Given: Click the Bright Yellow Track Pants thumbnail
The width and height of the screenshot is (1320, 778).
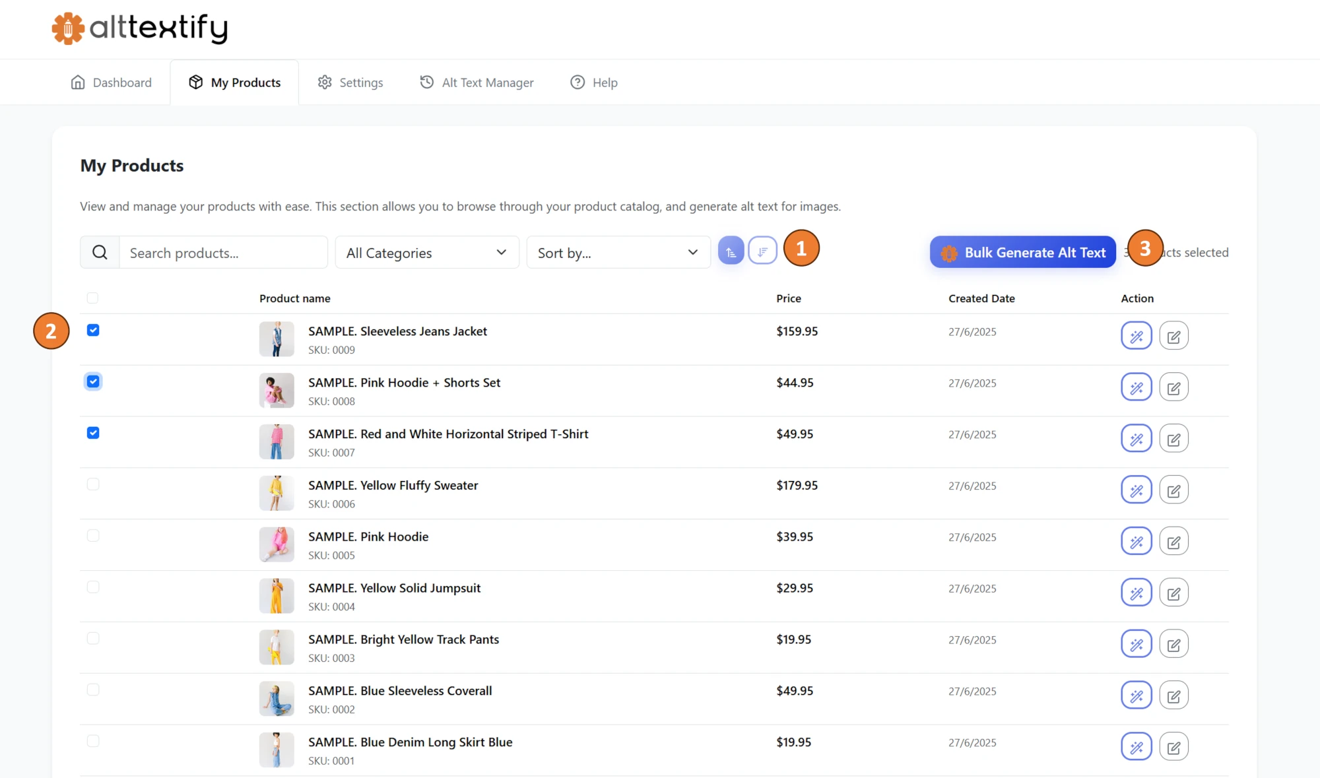Looking at the screenshot, I should coord(277,647).
